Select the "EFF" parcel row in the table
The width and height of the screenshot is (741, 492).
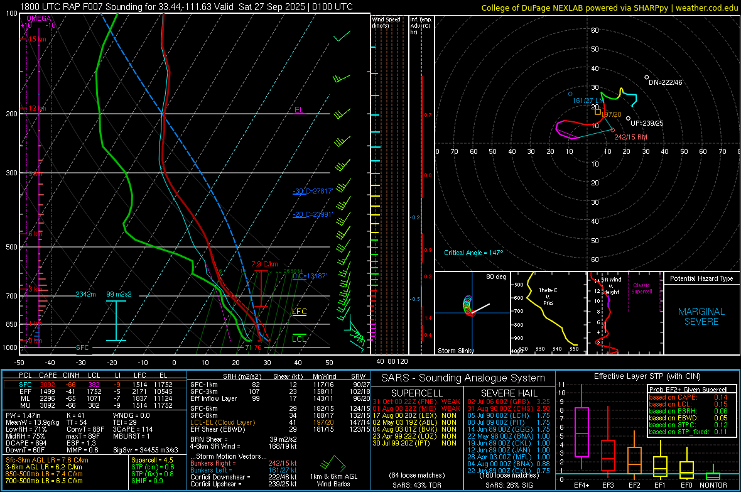95,391
